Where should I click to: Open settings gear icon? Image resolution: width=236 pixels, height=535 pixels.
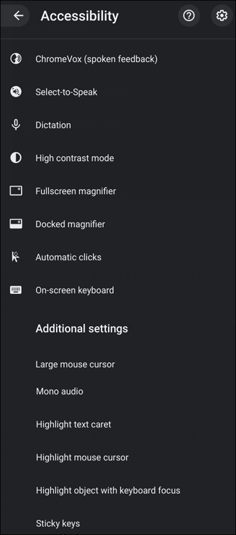coord(222,15)
